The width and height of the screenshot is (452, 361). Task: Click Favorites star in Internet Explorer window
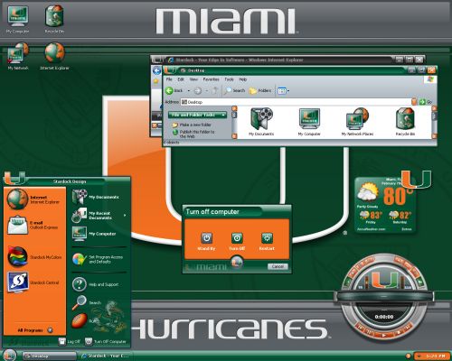pyautogui.click(x=155, y=81)
